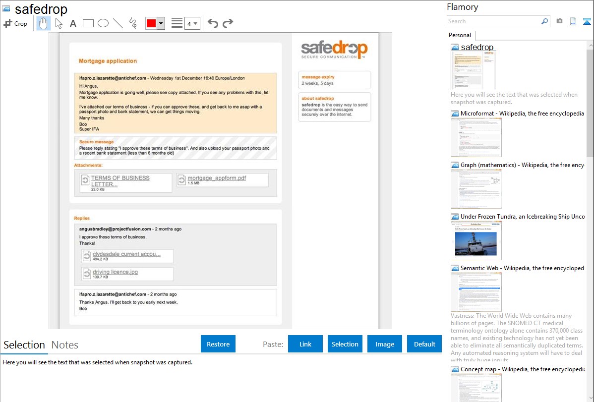Click the about safedrop heading
Screen dimensions: 594x402
[317, 99]
